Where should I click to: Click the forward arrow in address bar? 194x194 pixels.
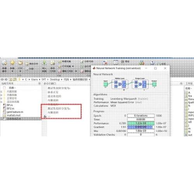click(6, 80)
